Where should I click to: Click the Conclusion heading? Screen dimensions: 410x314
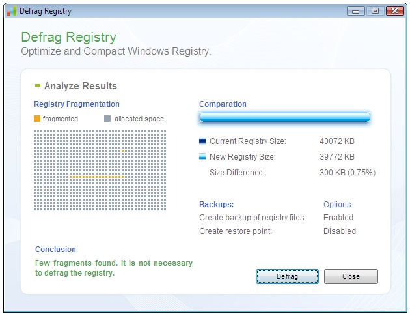point(55,249)
